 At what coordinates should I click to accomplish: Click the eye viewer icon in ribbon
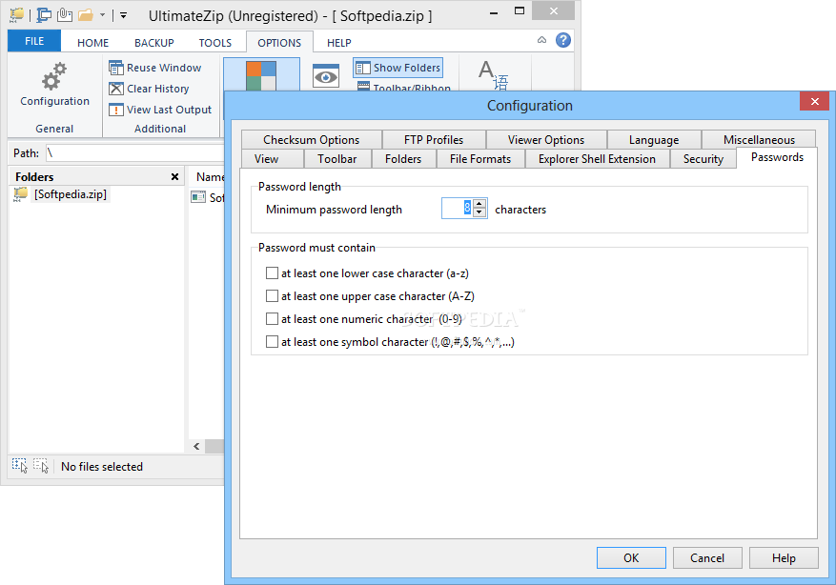(x=326, y=76)
